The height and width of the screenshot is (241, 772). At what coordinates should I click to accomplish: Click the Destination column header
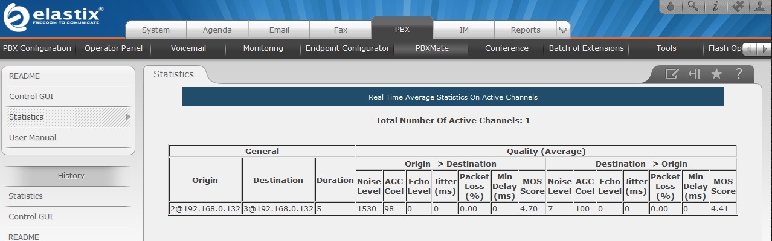point(278,180)
